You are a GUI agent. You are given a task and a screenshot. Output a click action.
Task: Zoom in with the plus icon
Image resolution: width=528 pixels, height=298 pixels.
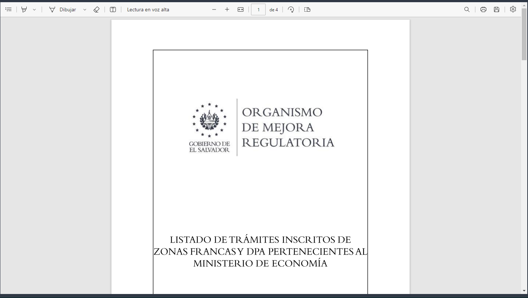coord(227,9)
